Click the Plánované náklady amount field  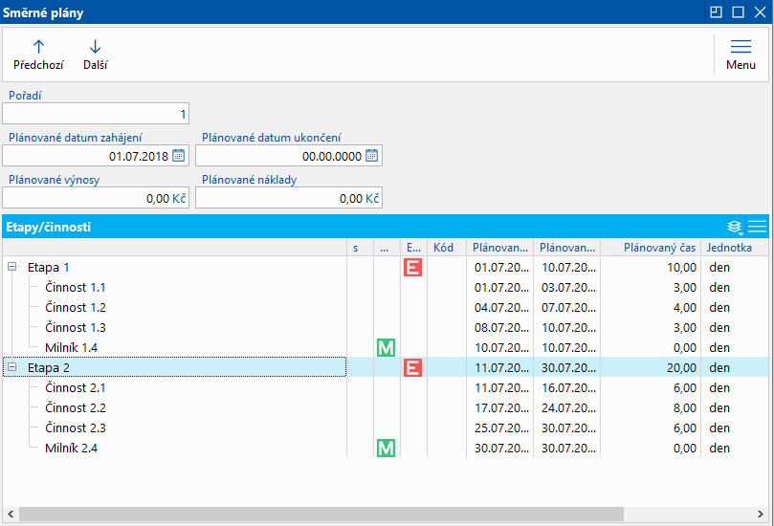point(289,198)
